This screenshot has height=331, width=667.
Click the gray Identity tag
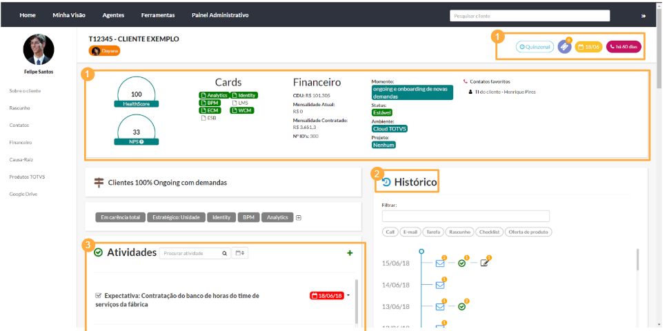pos(221,217)
